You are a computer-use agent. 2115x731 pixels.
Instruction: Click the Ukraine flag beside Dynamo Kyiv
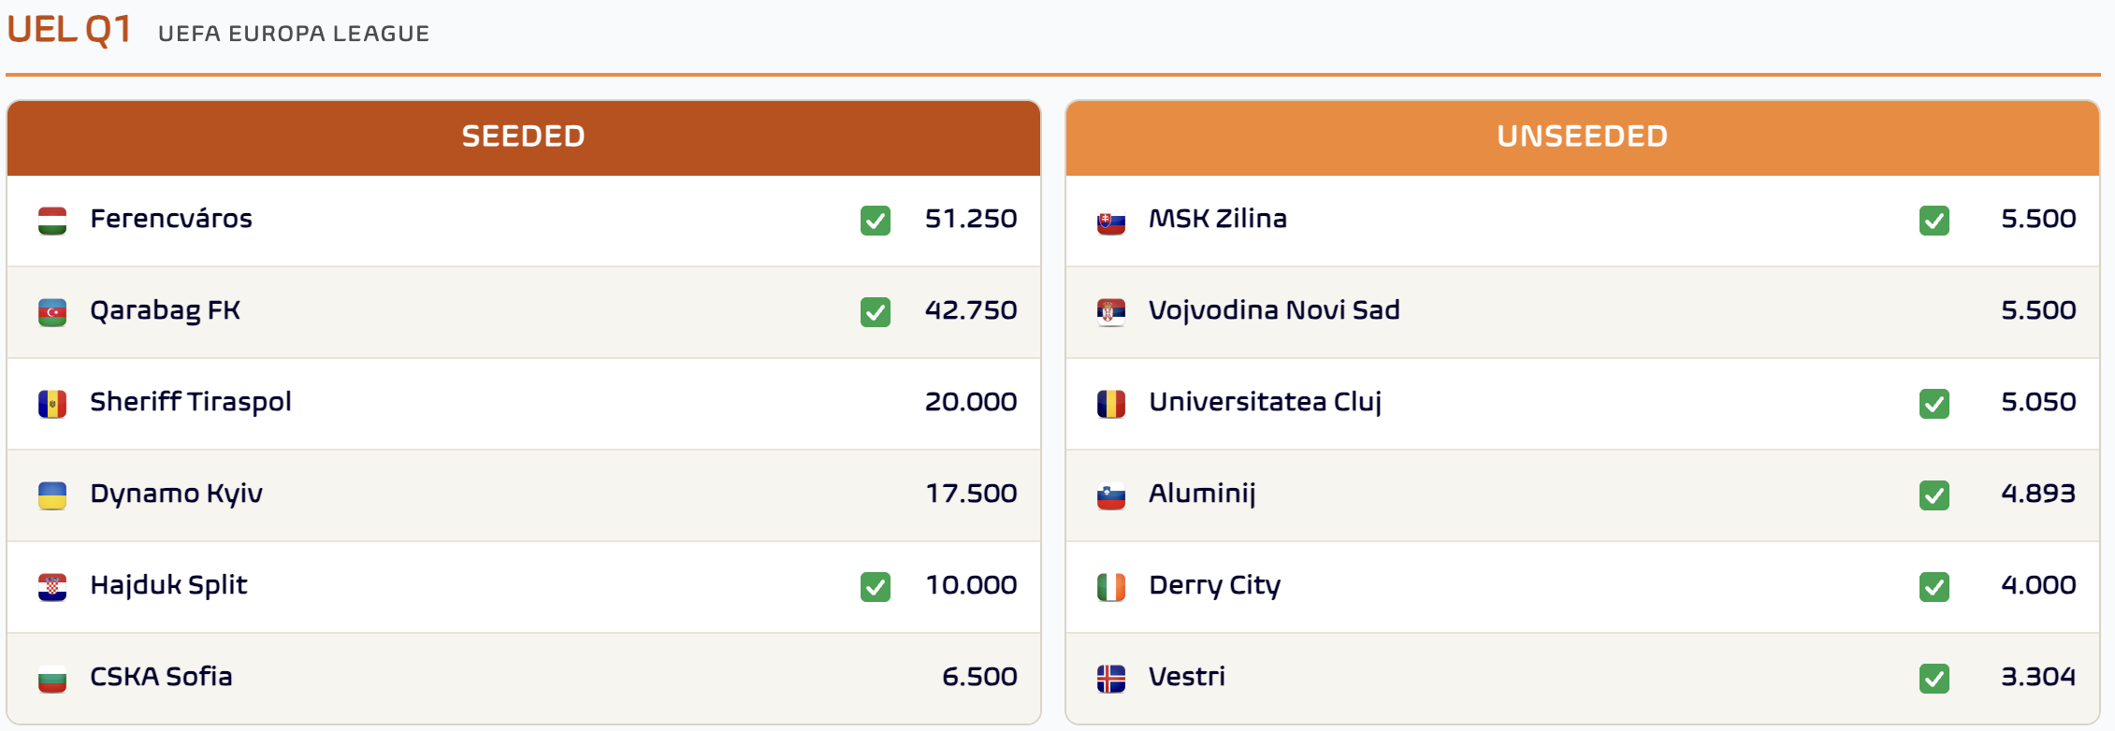52,495
